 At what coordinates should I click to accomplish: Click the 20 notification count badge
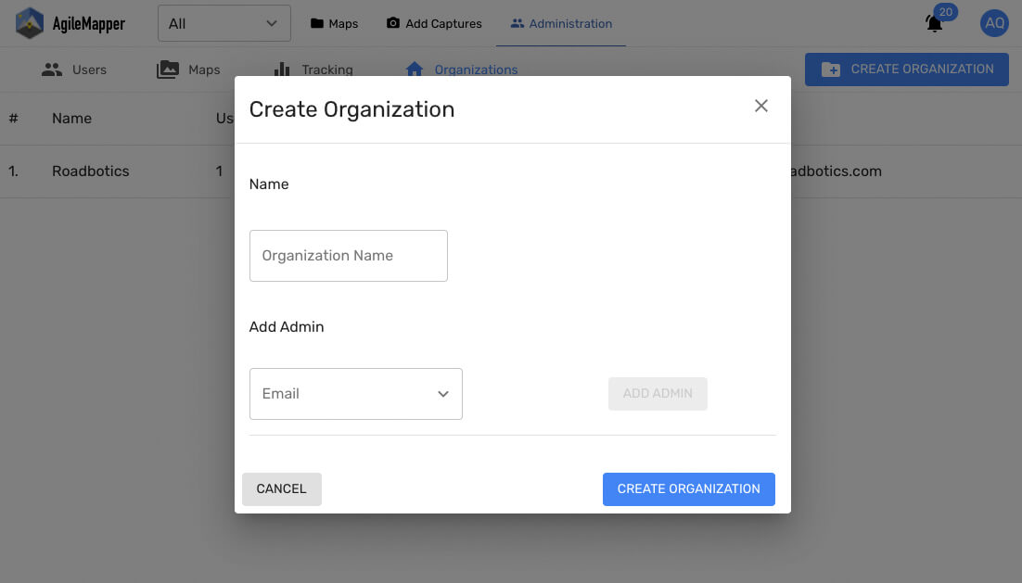946,12
